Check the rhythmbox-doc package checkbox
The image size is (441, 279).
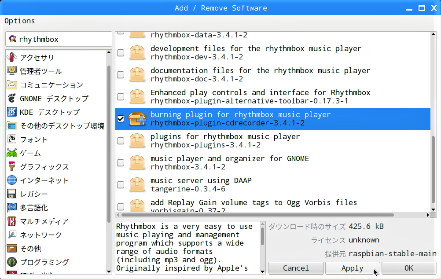121,74
